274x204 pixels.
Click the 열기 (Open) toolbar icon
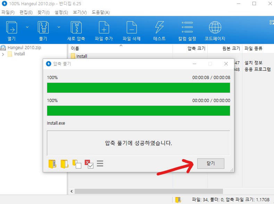pos(11,31)
